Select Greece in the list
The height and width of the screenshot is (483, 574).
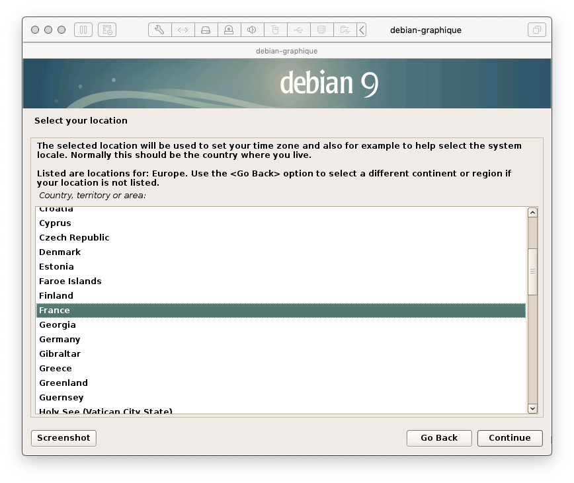281,369
